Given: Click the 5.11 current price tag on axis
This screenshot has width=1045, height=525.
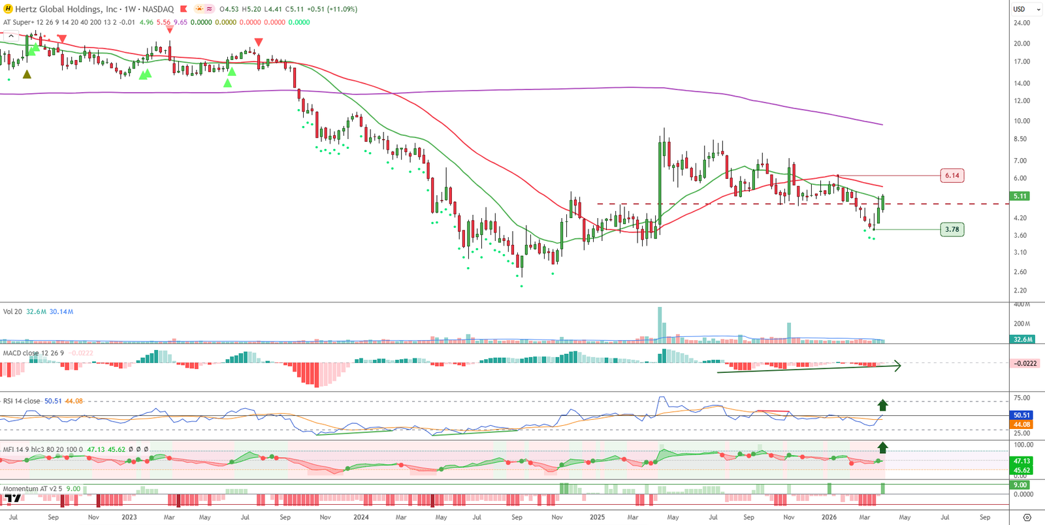Looking at the screenshot, I should coord(1020,196).
